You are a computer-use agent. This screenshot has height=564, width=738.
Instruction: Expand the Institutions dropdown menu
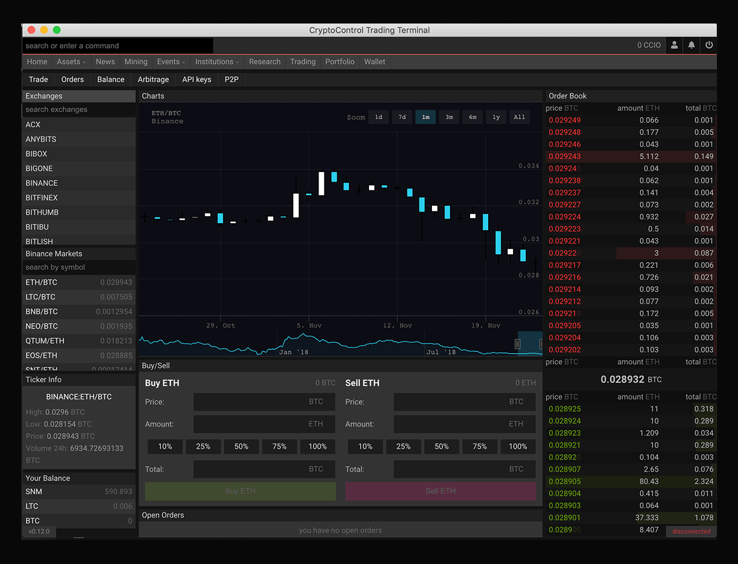pos(217,62)
